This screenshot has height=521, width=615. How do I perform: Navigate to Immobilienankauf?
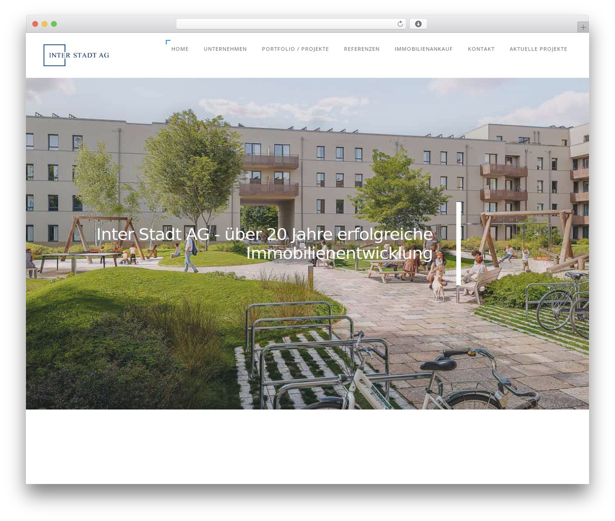[424, 49]
